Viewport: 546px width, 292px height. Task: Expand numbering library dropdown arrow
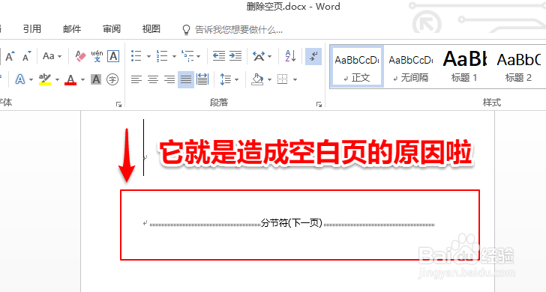(174, 56)
